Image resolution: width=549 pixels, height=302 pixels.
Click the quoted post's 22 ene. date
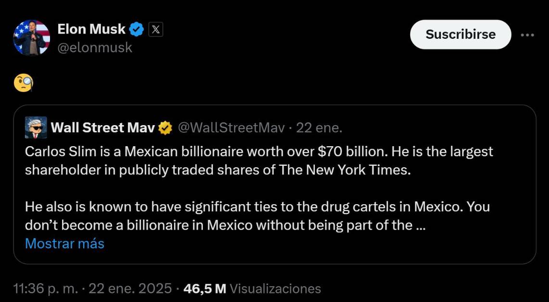pos(319,128)
